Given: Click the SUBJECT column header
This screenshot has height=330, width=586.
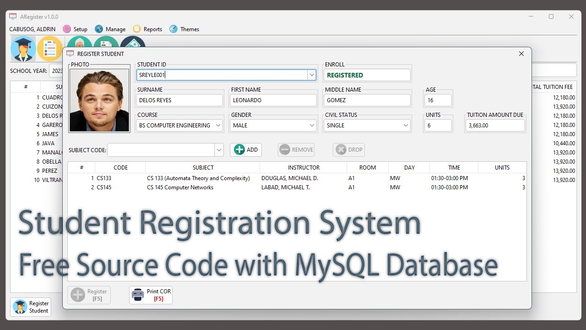Looking at the screenshot, I should click(x=203, y=168).
